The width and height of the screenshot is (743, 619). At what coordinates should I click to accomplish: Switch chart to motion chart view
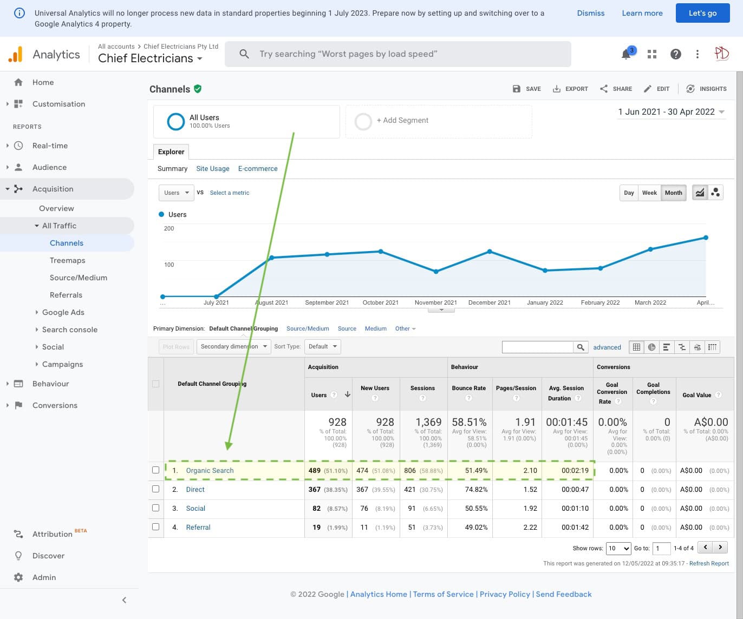pos(715,193)
